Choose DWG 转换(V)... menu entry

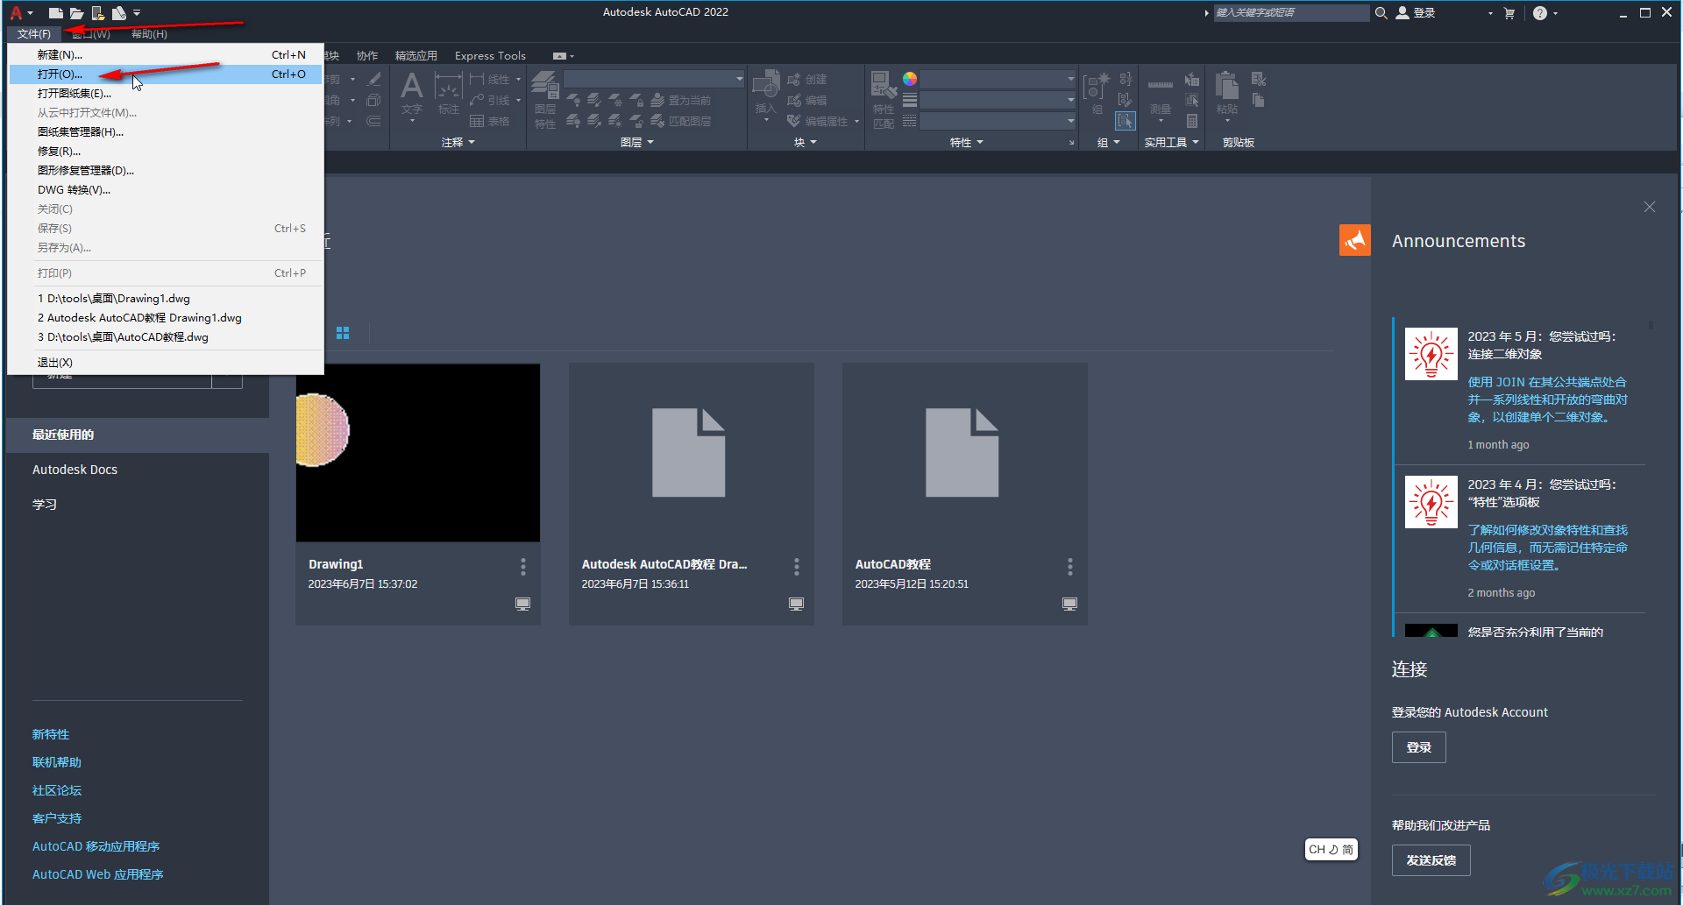tap(165, 190)
